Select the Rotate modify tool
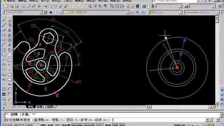 (x=9, y=50)
